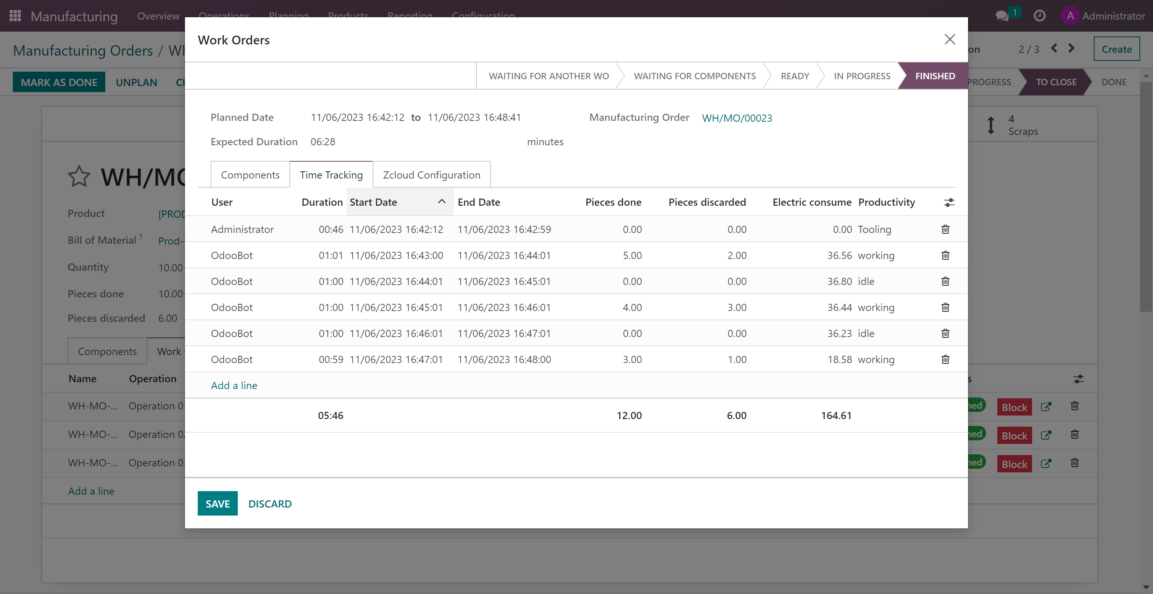Open manufacturing order WH/MO/00023
The width and height of the screenshot is (1153, 594).
(737, 118)
